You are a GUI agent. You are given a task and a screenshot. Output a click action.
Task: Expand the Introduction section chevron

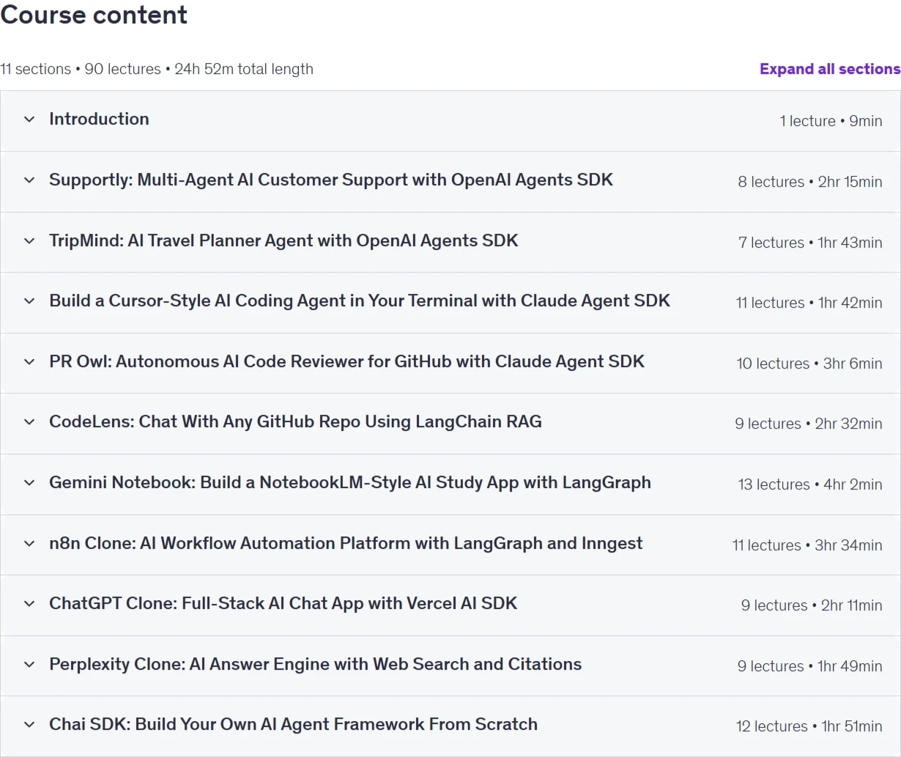(x=29, y=119)
